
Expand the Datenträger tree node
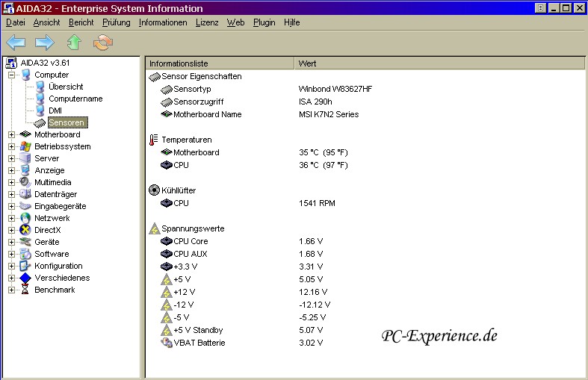click(12, 194)
